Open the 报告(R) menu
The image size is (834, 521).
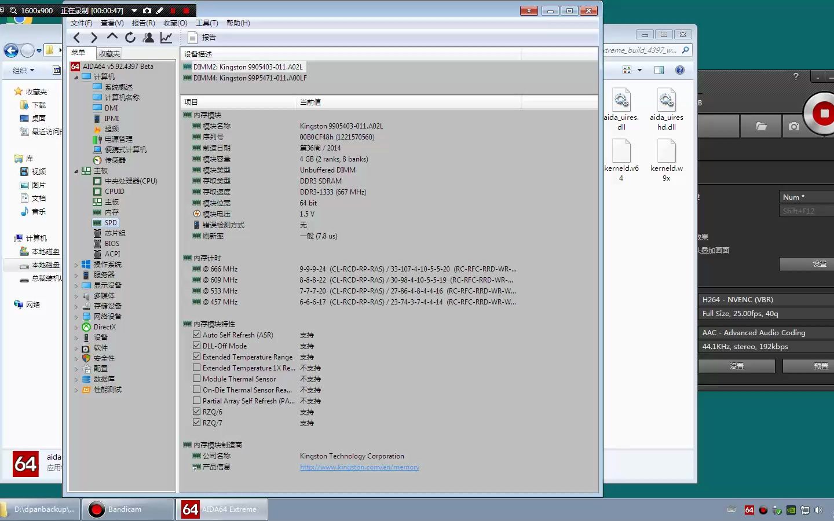pos(144,23)
